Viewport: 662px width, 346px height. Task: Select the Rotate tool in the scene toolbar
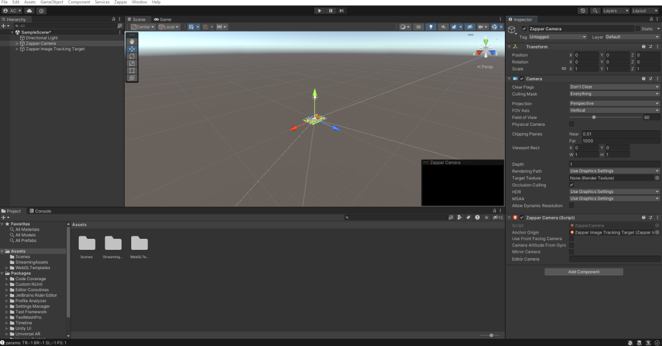pos(132,56)
